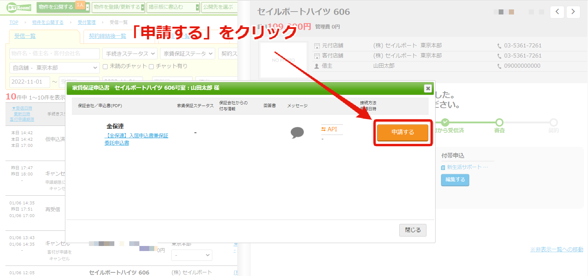Open the 家賃保証ステータス dropdown
Viewport: 588px width, 276px height.
(188, 54)
